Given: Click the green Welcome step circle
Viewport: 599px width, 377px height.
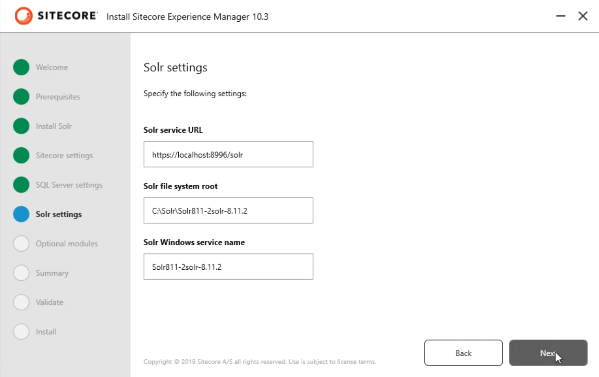Looking at the screenshot, I should [21, 67].
